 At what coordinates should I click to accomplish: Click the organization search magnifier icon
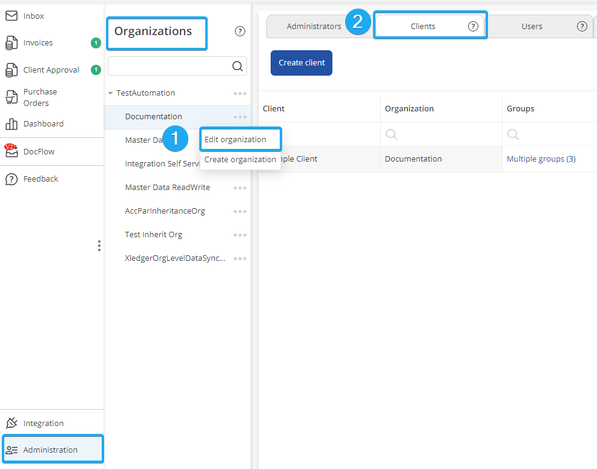click(238, 67)
